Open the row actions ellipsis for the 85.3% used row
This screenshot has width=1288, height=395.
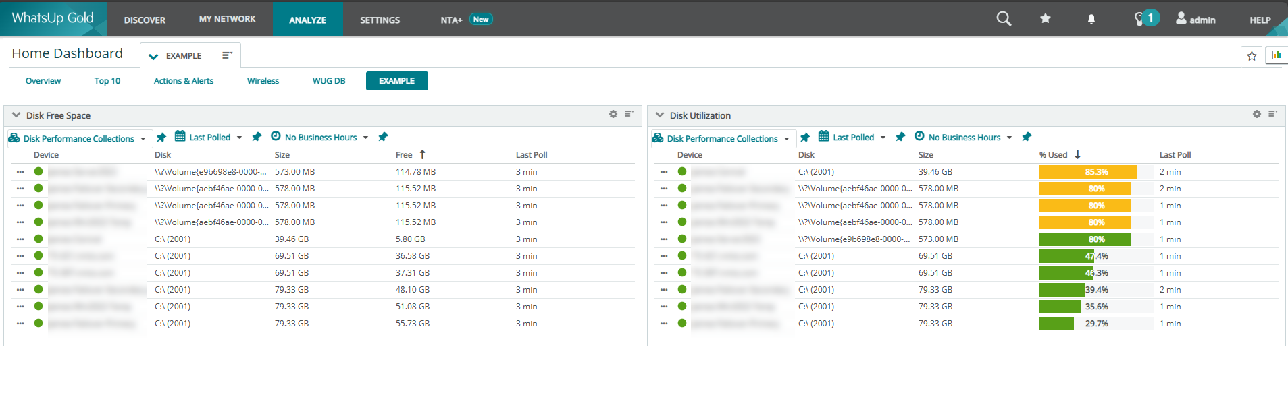pyautogui.click(x=664, y=172)
